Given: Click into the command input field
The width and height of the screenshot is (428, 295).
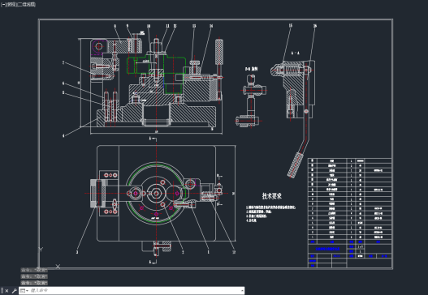Looking at the screenshot, I should point(134,291).
